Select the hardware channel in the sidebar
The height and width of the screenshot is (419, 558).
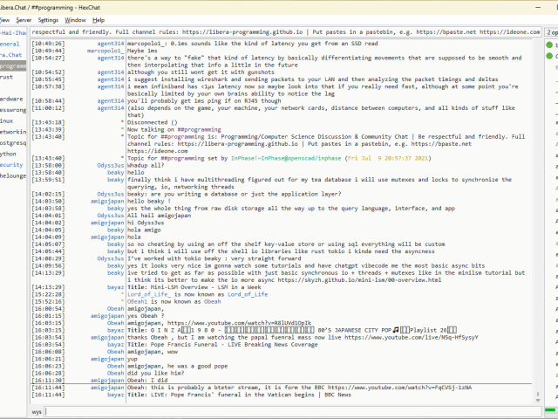tap(11, 99)
